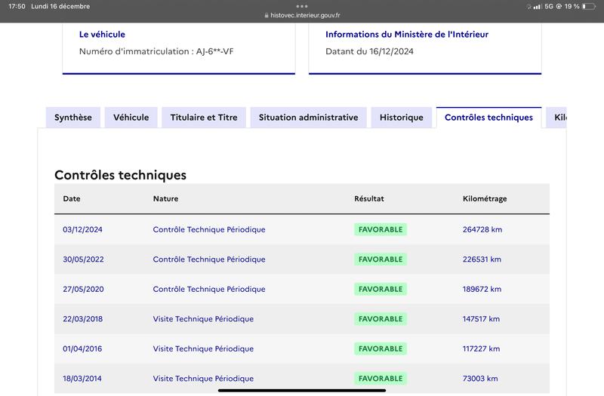The image size is (604, 396).
Task: Open the Synthèse tab
Action: tap(73, 118)
